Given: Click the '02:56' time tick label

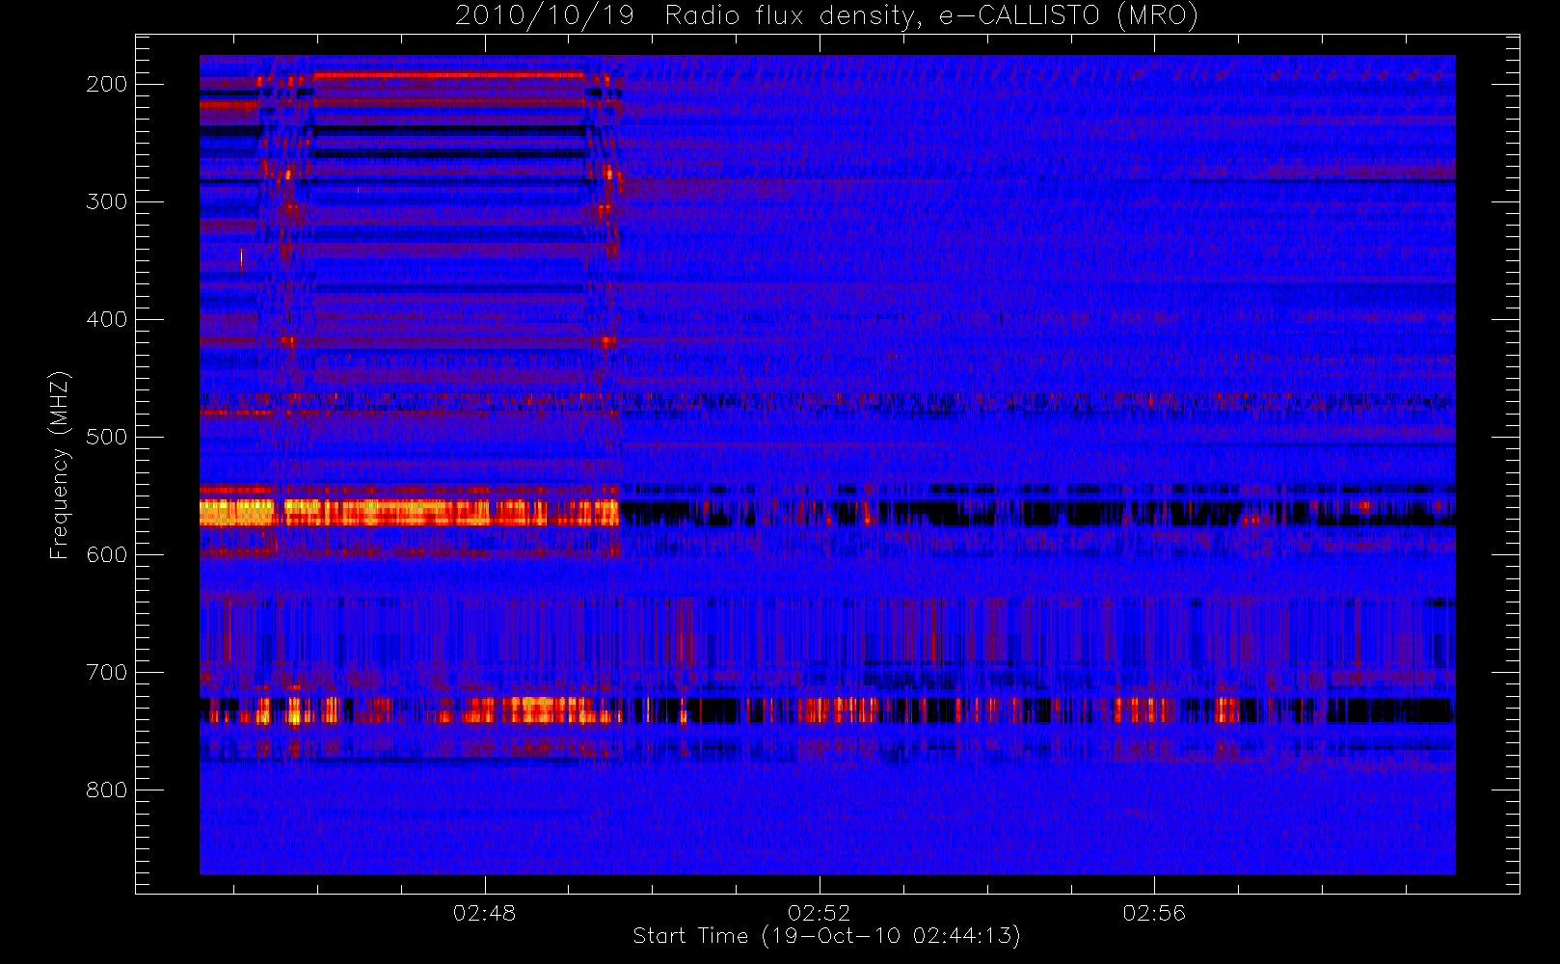Looking at the screenshot, I should [x=1154, y=913].
